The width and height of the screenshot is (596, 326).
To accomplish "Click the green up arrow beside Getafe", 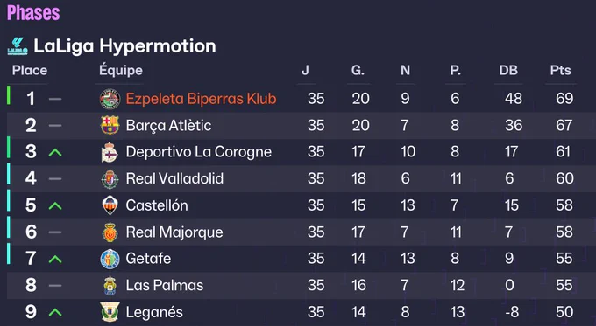I will (x=55, y=259).
